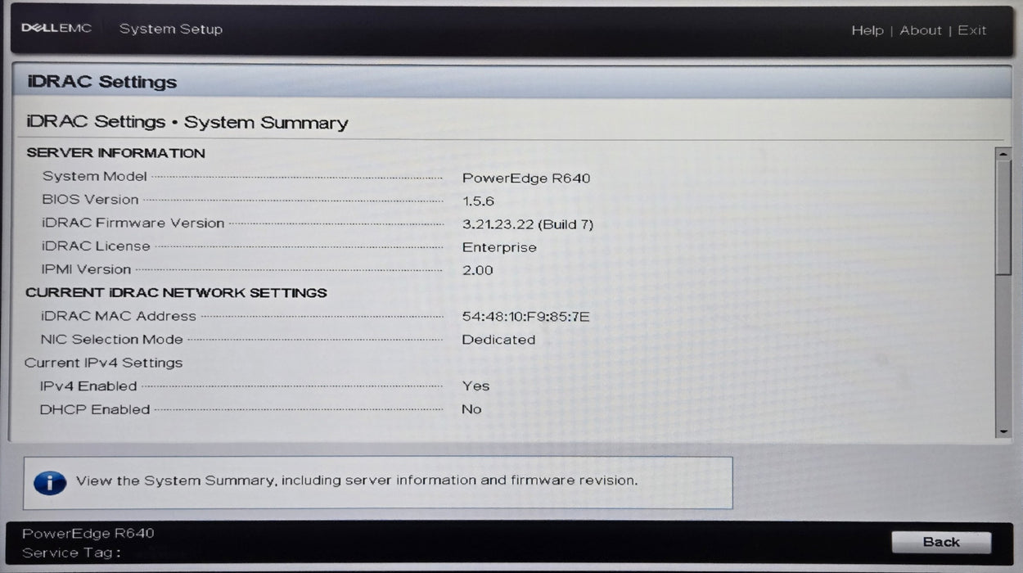Select the iDRAC License label

[x=96, y=246]
